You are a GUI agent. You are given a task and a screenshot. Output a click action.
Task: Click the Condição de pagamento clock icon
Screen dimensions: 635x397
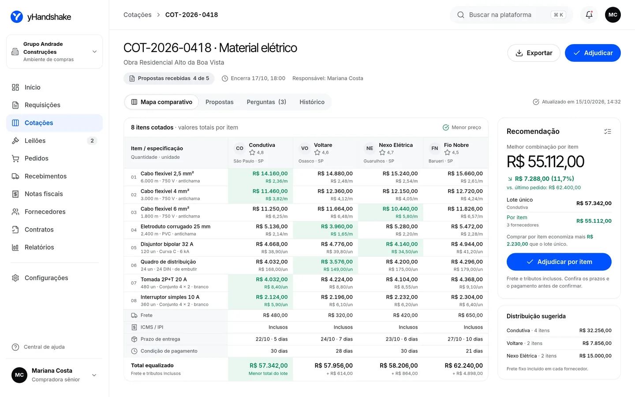click(134, 351)
